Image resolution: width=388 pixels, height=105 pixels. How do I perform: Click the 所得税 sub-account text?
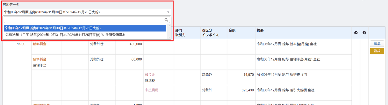coord(150,81)
